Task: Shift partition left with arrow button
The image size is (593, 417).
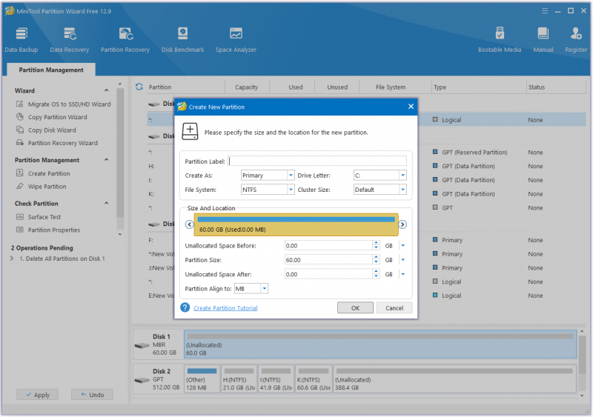Action: [190, 224]
